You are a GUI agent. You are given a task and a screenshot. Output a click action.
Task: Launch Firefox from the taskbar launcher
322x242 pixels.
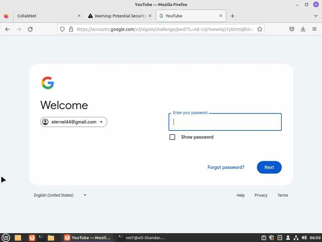(x=32, y=238)
